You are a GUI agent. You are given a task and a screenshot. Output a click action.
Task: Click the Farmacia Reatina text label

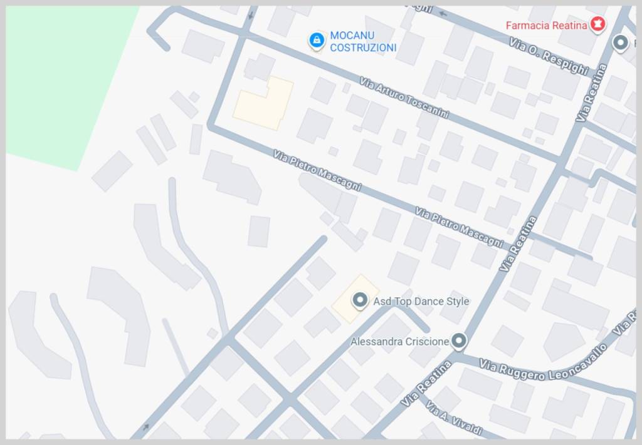tap(546, 25)
